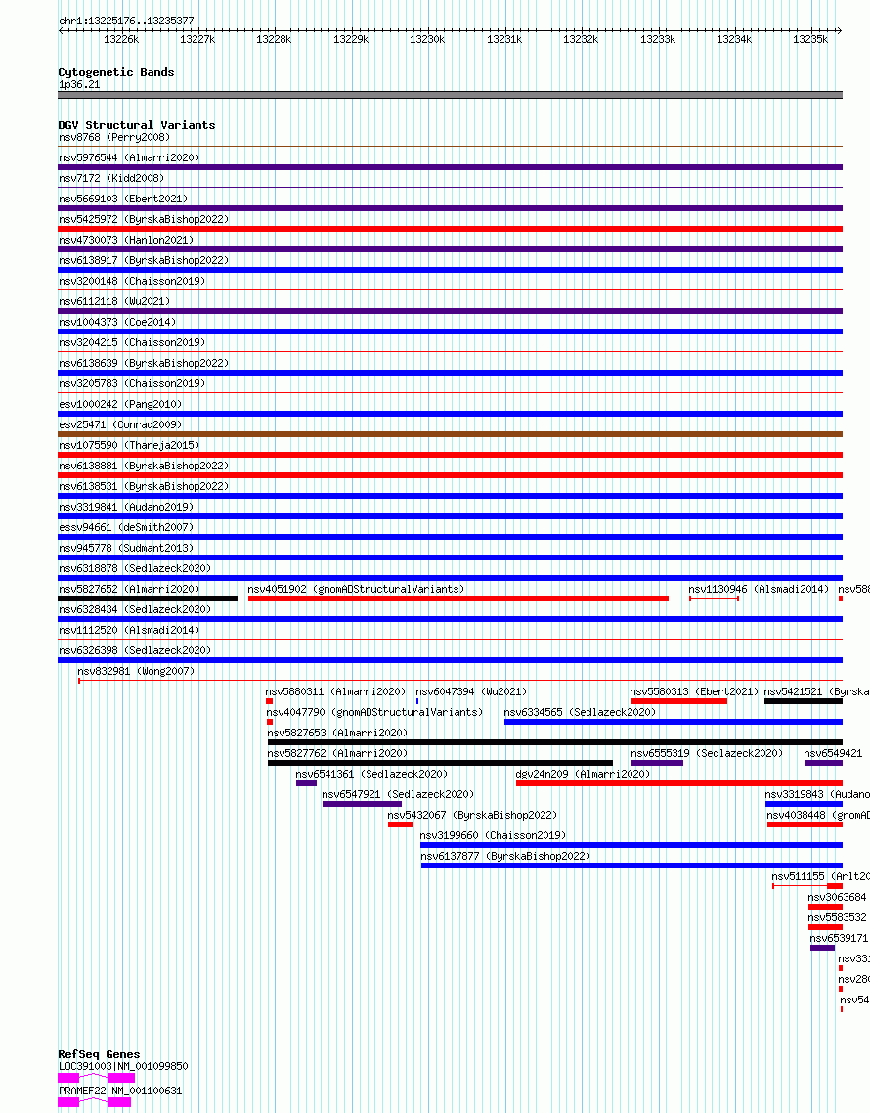Open nsv4730073 (Hanlon2021) variant label

(x=126, y=240)
